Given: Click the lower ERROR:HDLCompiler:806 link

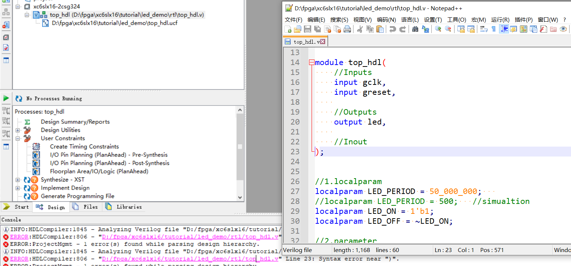Looking at the screenshot, I should [x=19, y=259].
